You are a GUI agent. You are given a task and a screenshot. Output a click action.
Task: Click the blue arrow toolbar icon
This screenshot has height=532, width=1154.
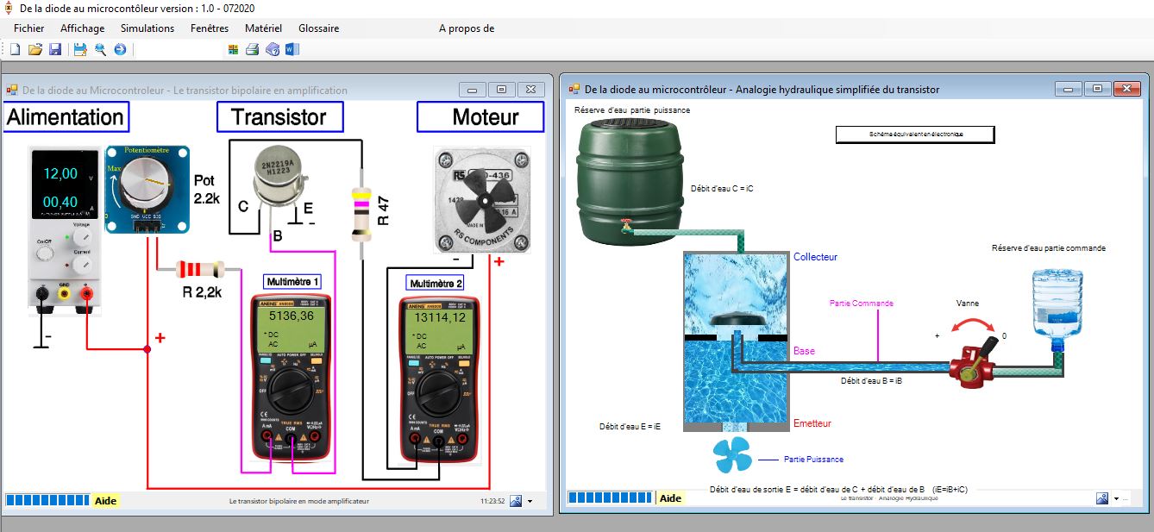(120, 49)
